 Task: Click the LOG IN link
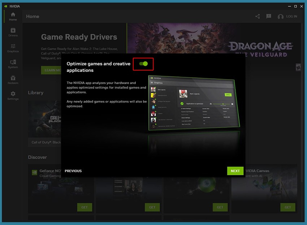coord(291,17)
